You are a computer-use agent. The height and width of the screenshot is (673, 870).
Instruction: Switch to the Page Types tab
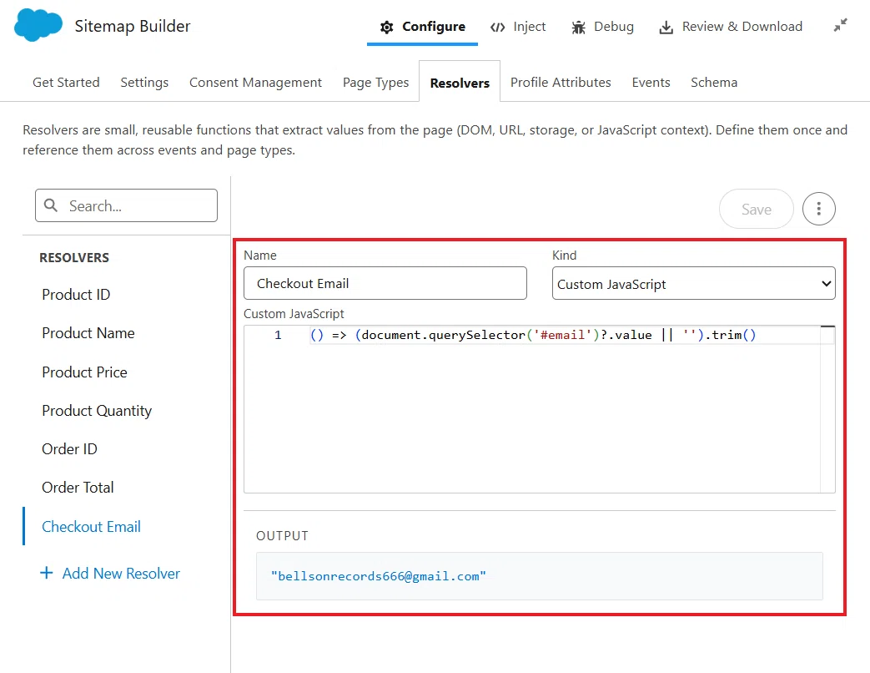(375, 82)
